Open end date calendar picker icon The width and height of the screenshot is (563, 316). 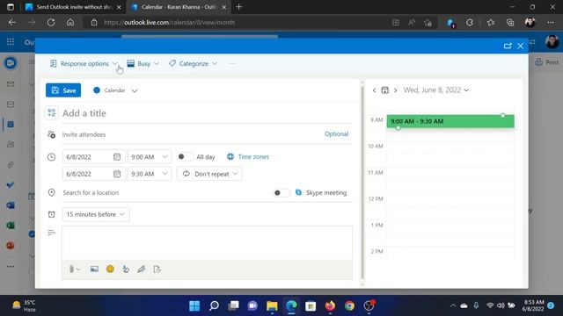pos(117,174)
